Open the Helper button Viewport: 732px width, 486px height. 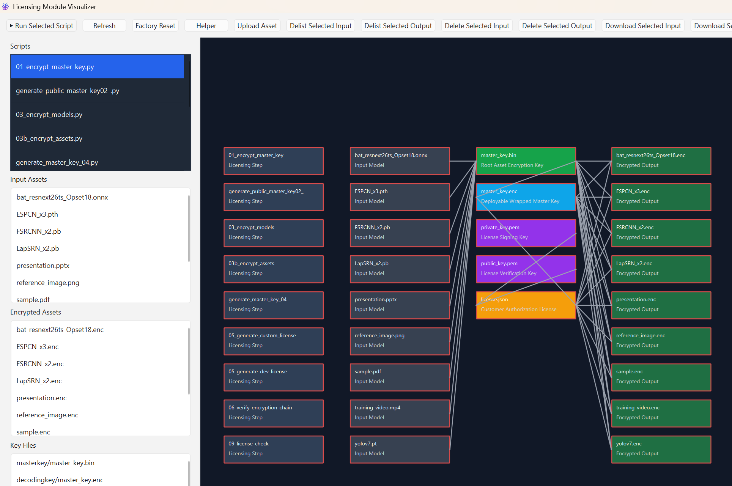206,26
